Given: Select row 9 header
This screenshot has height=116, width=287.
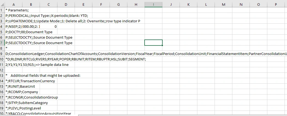Looking at the screenshot, I should 2,54.
